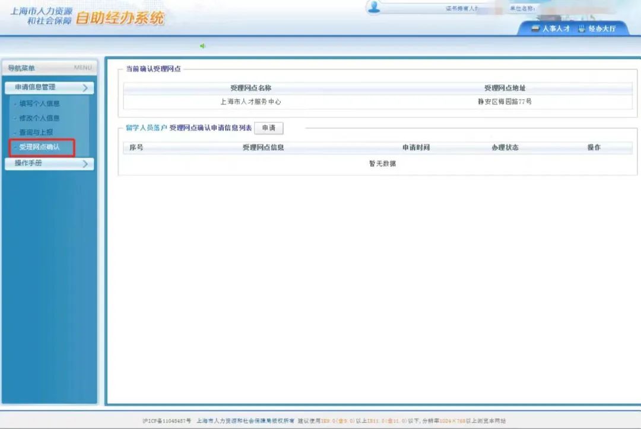This screenshot has height=429, width=641.
Task: Expand the 申请信息管理 menu arrow
Action: (85, 87)
